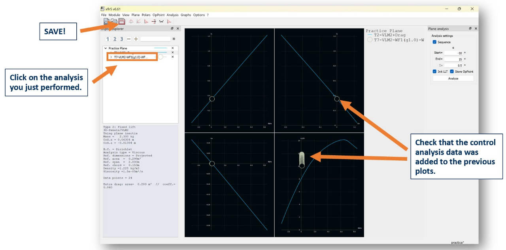Disable the Store OpPoint checkbox
The width and height of the screenshot is (506, 250).
click(x=452, y=71)
